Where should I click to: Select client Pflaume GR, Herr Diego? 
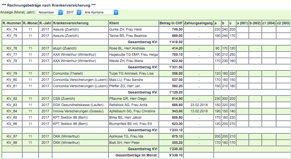[x=128, y=99]
